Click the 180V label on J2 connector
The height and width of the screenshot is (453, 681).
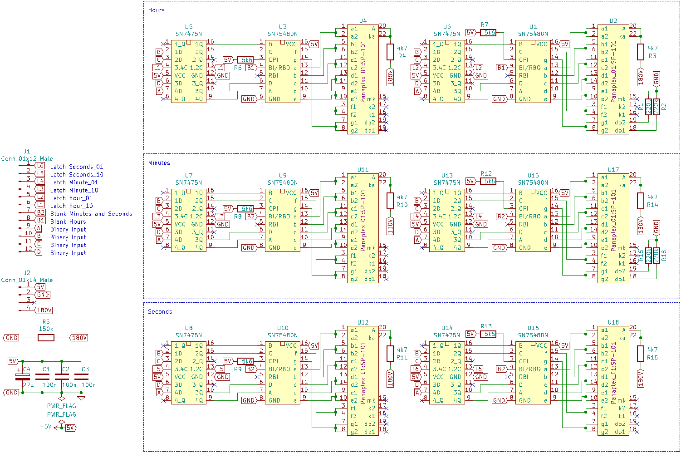click(44, 310)
